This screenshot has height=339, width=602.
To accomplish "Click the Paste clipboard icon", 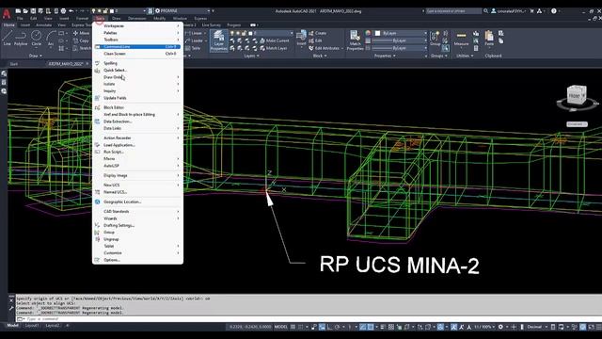I will coord(489,39).
